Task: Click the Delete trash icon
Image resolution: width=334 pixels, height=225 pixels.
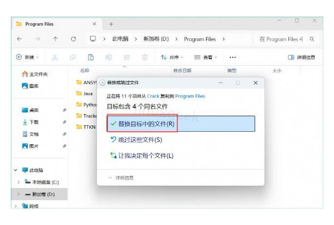Action: [145, 57]
